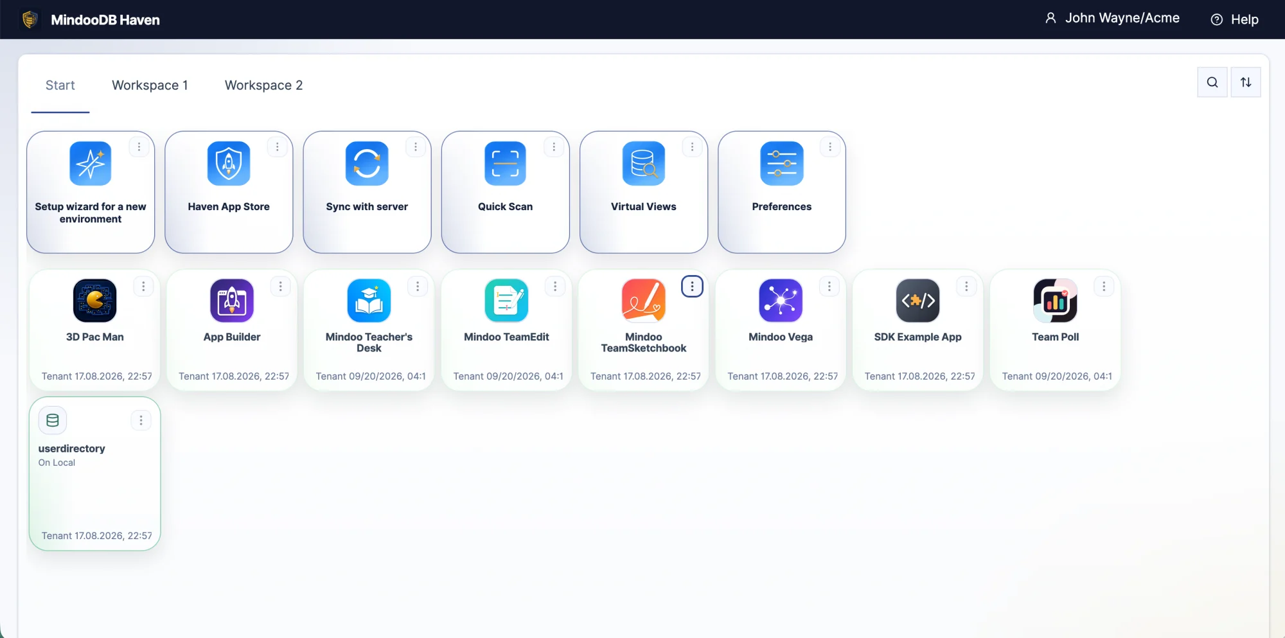Image resolution: width=1285 pixels, height=638 pixels.
Task: Open Mindoo TeamSketchbook icon
Action: pyautogui.click(x=643, y=300)
